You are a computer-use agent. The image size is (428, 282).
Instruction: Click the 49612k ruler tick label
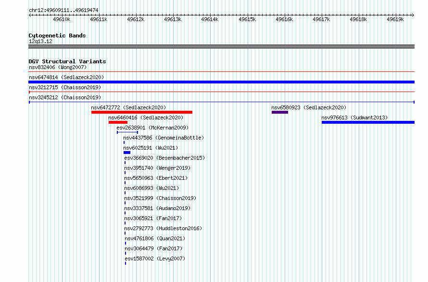click(136, 19)
